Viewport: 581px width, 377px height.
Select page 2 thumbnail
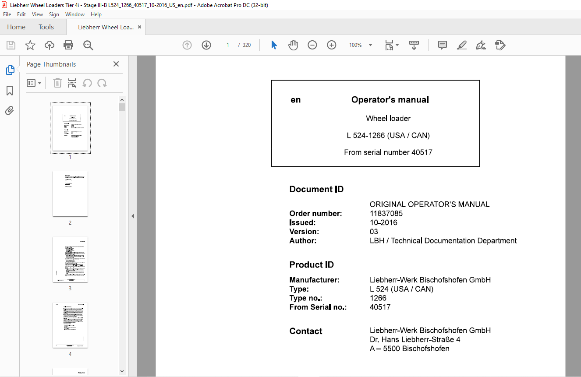(70, 194)
